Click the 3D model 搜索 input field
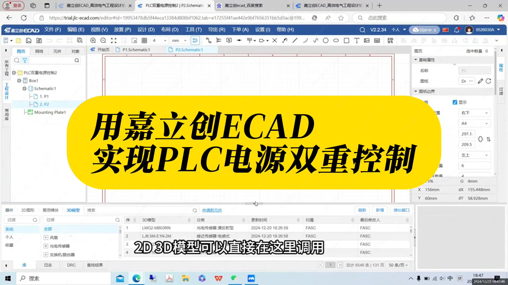508x285 pixels. [138, 210]
